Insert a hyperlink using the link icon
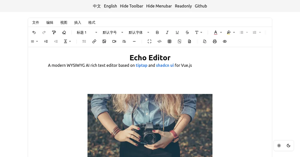 94,41
